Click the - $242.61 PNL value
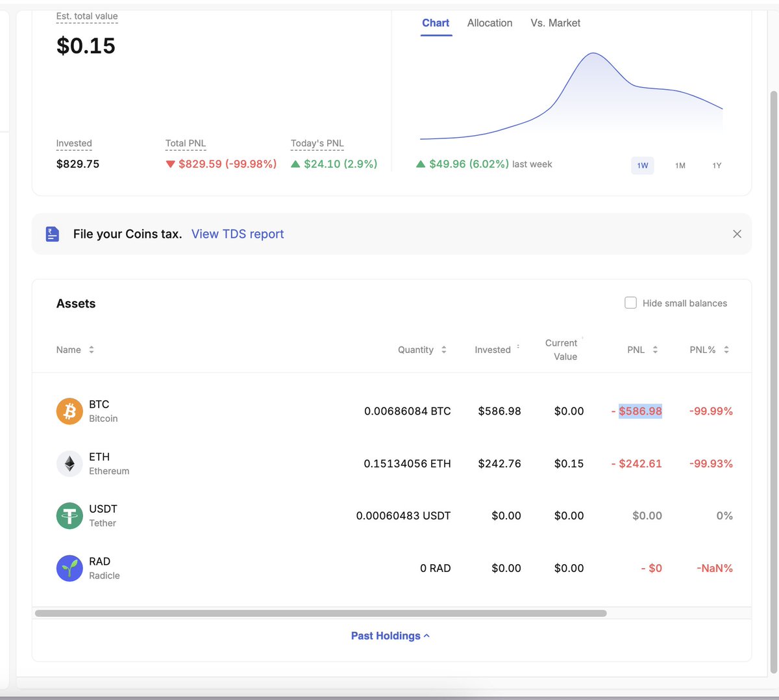779x700 pixels. pos(637,464)
